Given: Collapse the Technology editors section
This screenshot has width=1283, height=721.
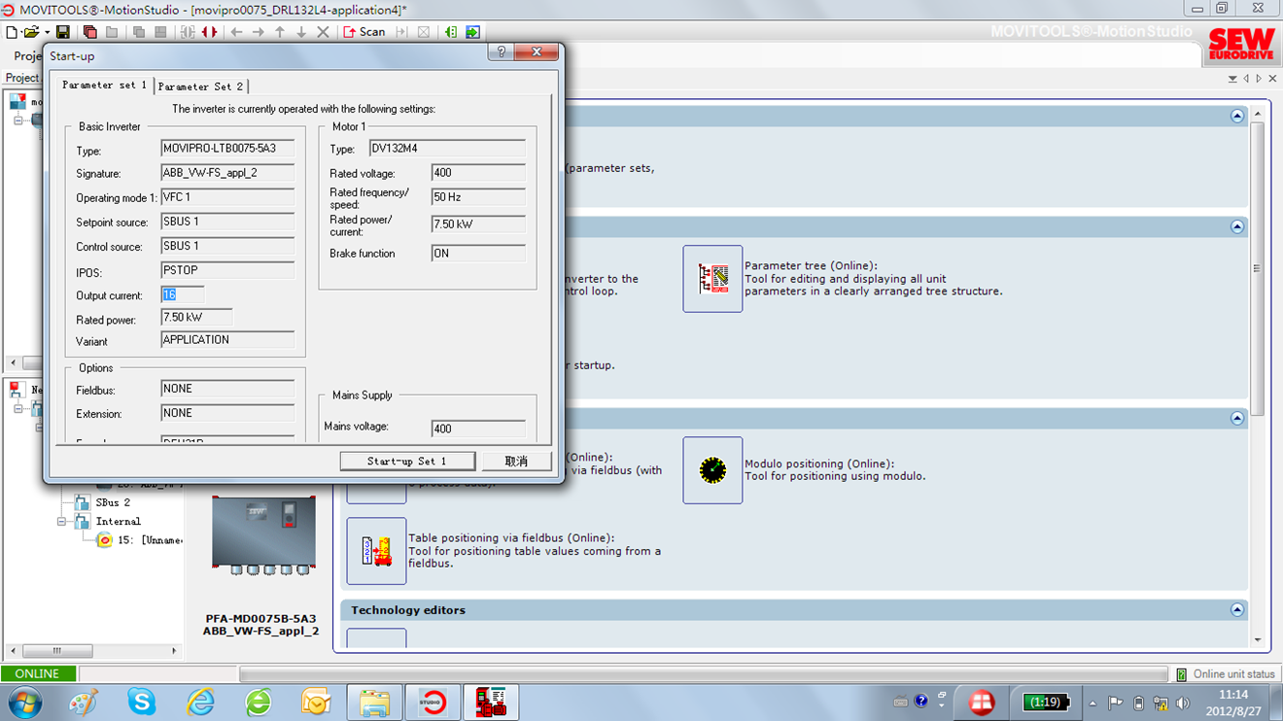Looking at the screenshot, I should coord(1236,610).
